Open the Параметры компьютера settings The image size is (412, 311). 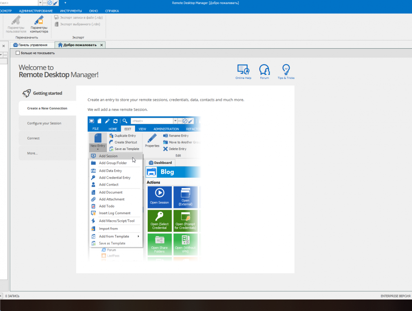39,24
